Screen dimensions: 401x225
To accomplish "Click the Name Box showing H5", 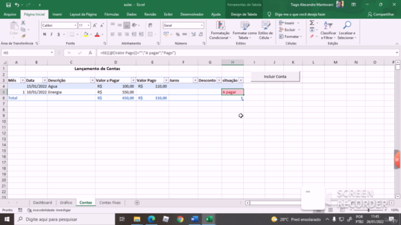I will (28, 52).
